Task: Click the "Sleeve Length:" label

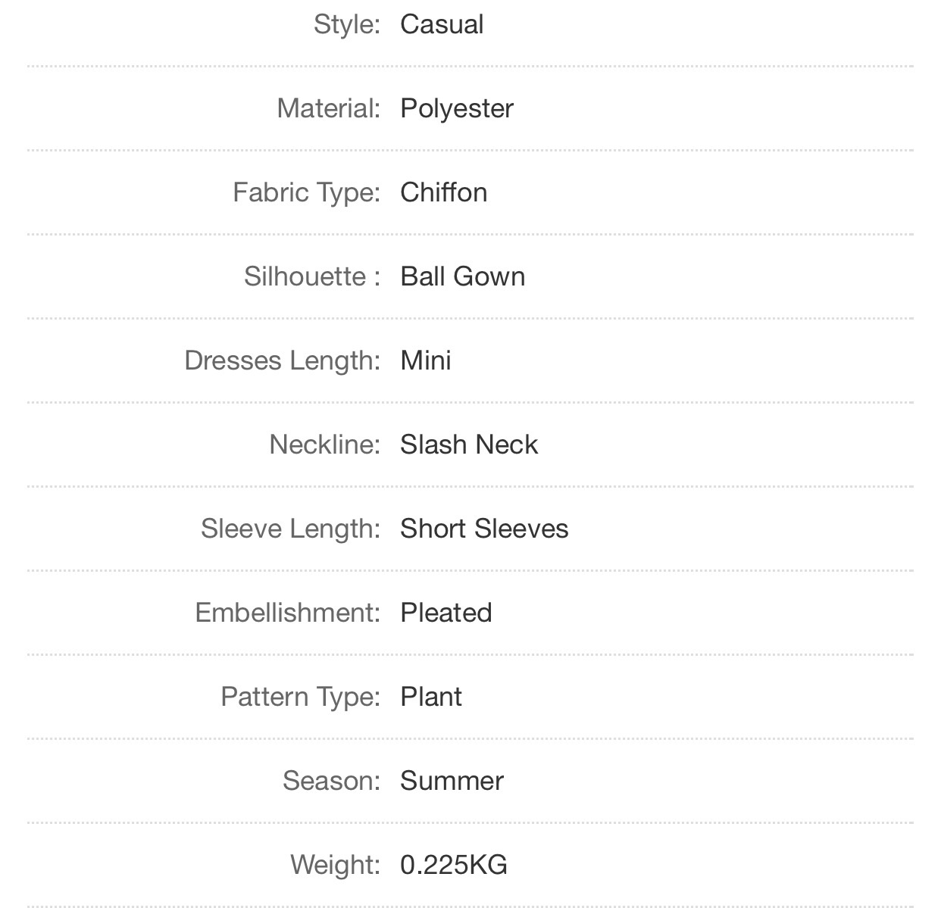Action: coord(290,529)
